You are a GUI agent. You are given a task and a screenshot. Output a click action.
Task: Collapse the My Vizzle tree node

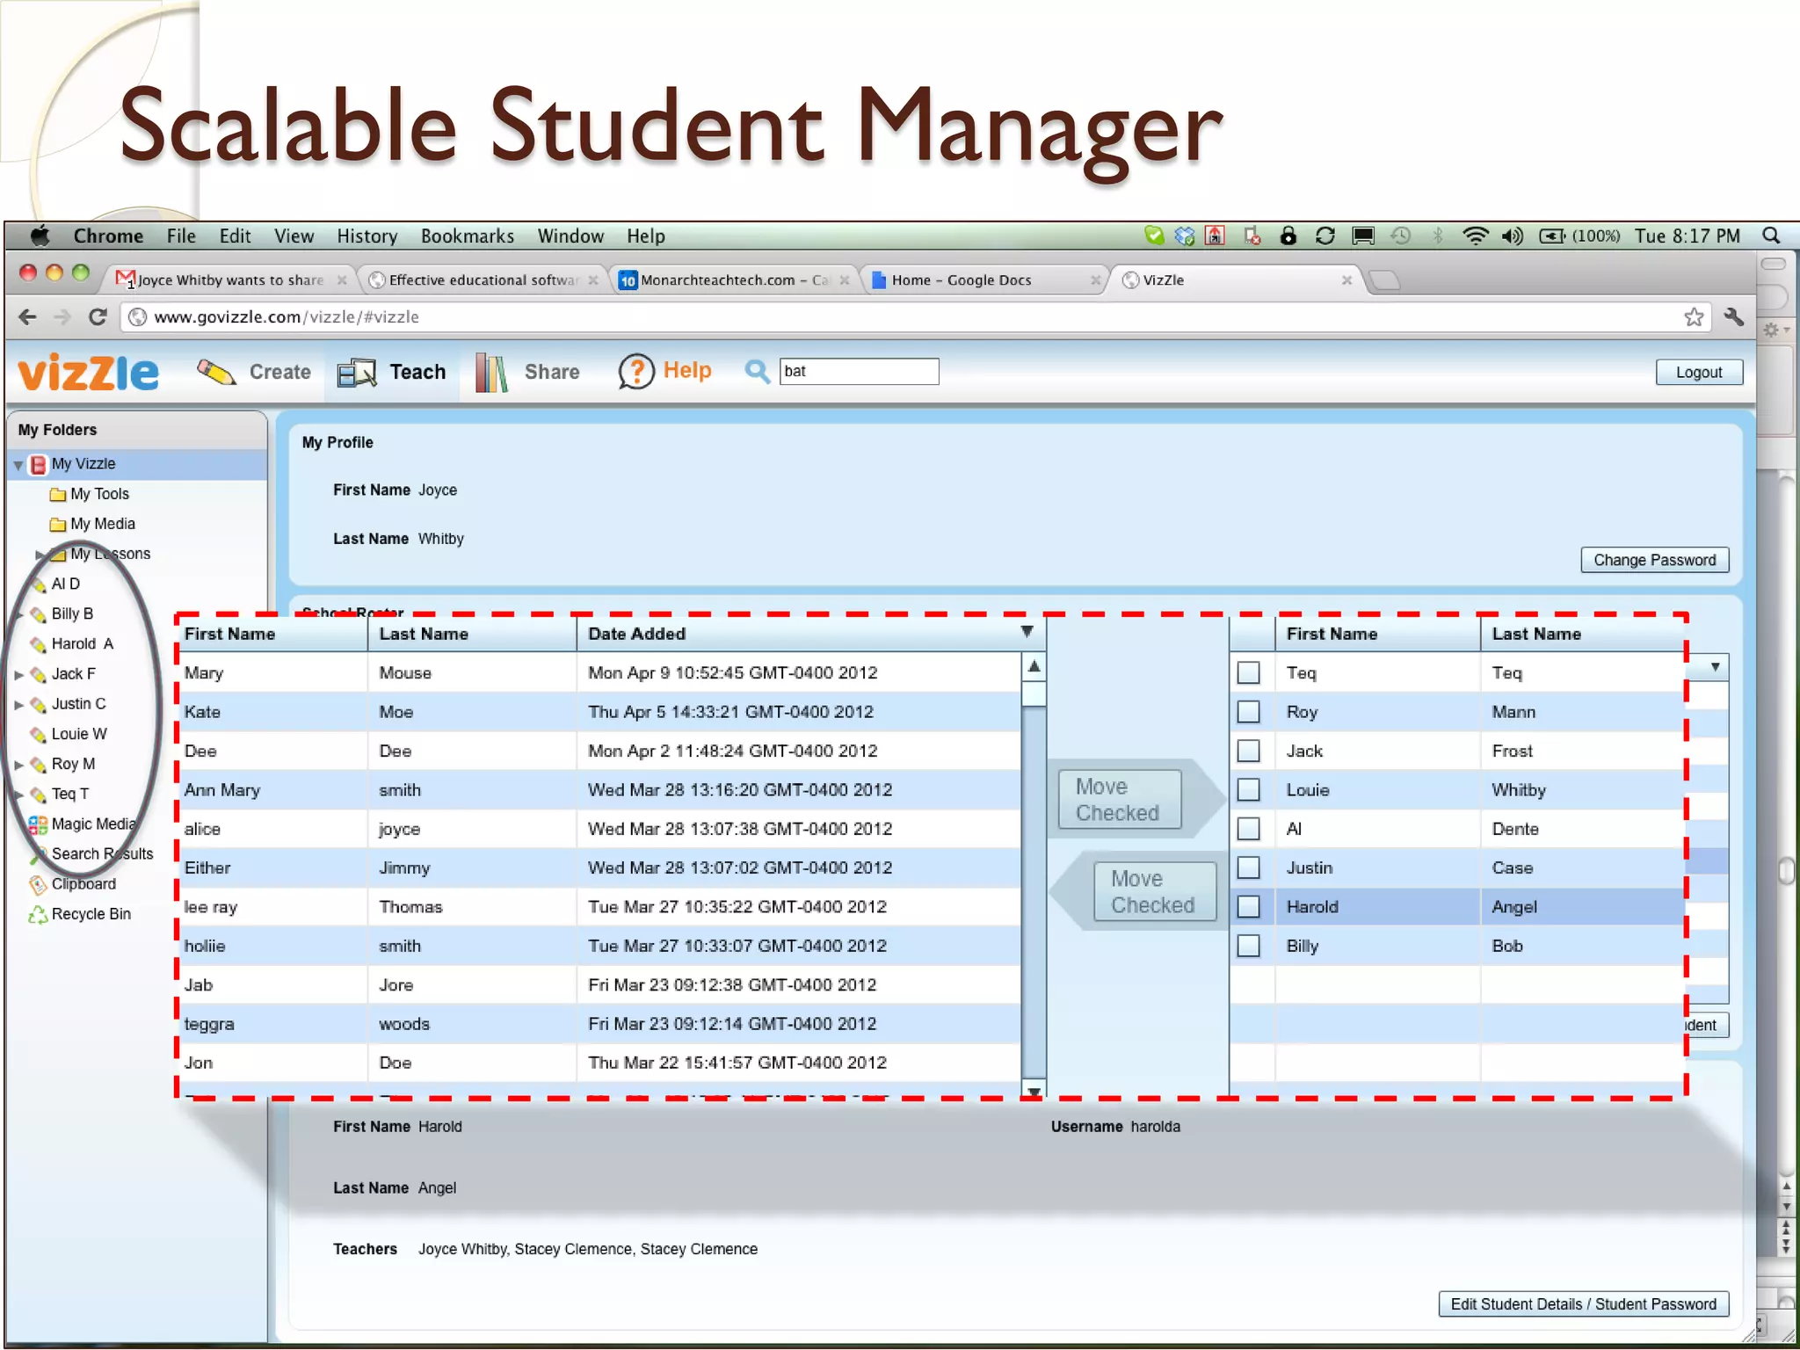[18, 465]
